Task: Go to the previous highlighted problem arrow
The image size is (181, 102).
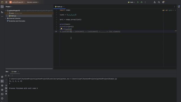Action: click(x=173, y=10)
